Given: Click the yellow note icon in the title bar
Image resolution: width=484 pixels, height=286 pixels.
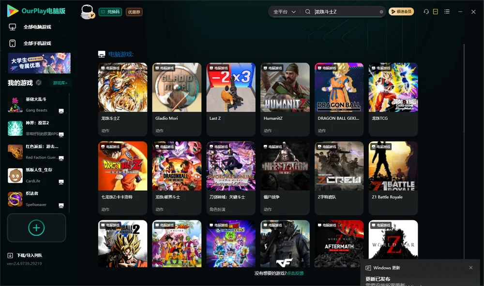Looking at the screenshot, I should tap(436, 12).
